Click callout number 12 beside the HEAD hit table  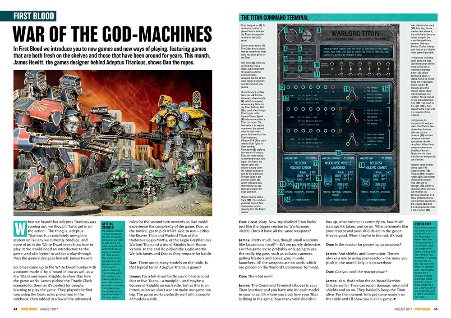(x=285, y=99)
